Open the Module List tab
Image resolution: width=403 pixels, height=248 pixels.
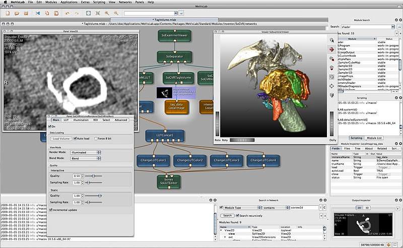tap(374, 138)
